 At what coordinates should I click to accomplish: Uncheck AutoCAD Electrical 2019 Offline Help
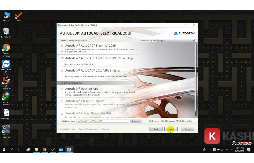(62, 58)
